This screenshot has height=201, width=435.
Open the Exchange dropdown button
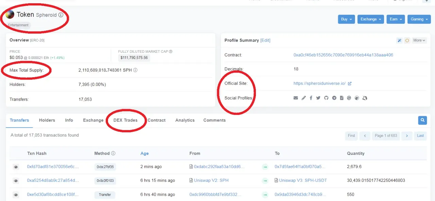[x=371, y=19]
